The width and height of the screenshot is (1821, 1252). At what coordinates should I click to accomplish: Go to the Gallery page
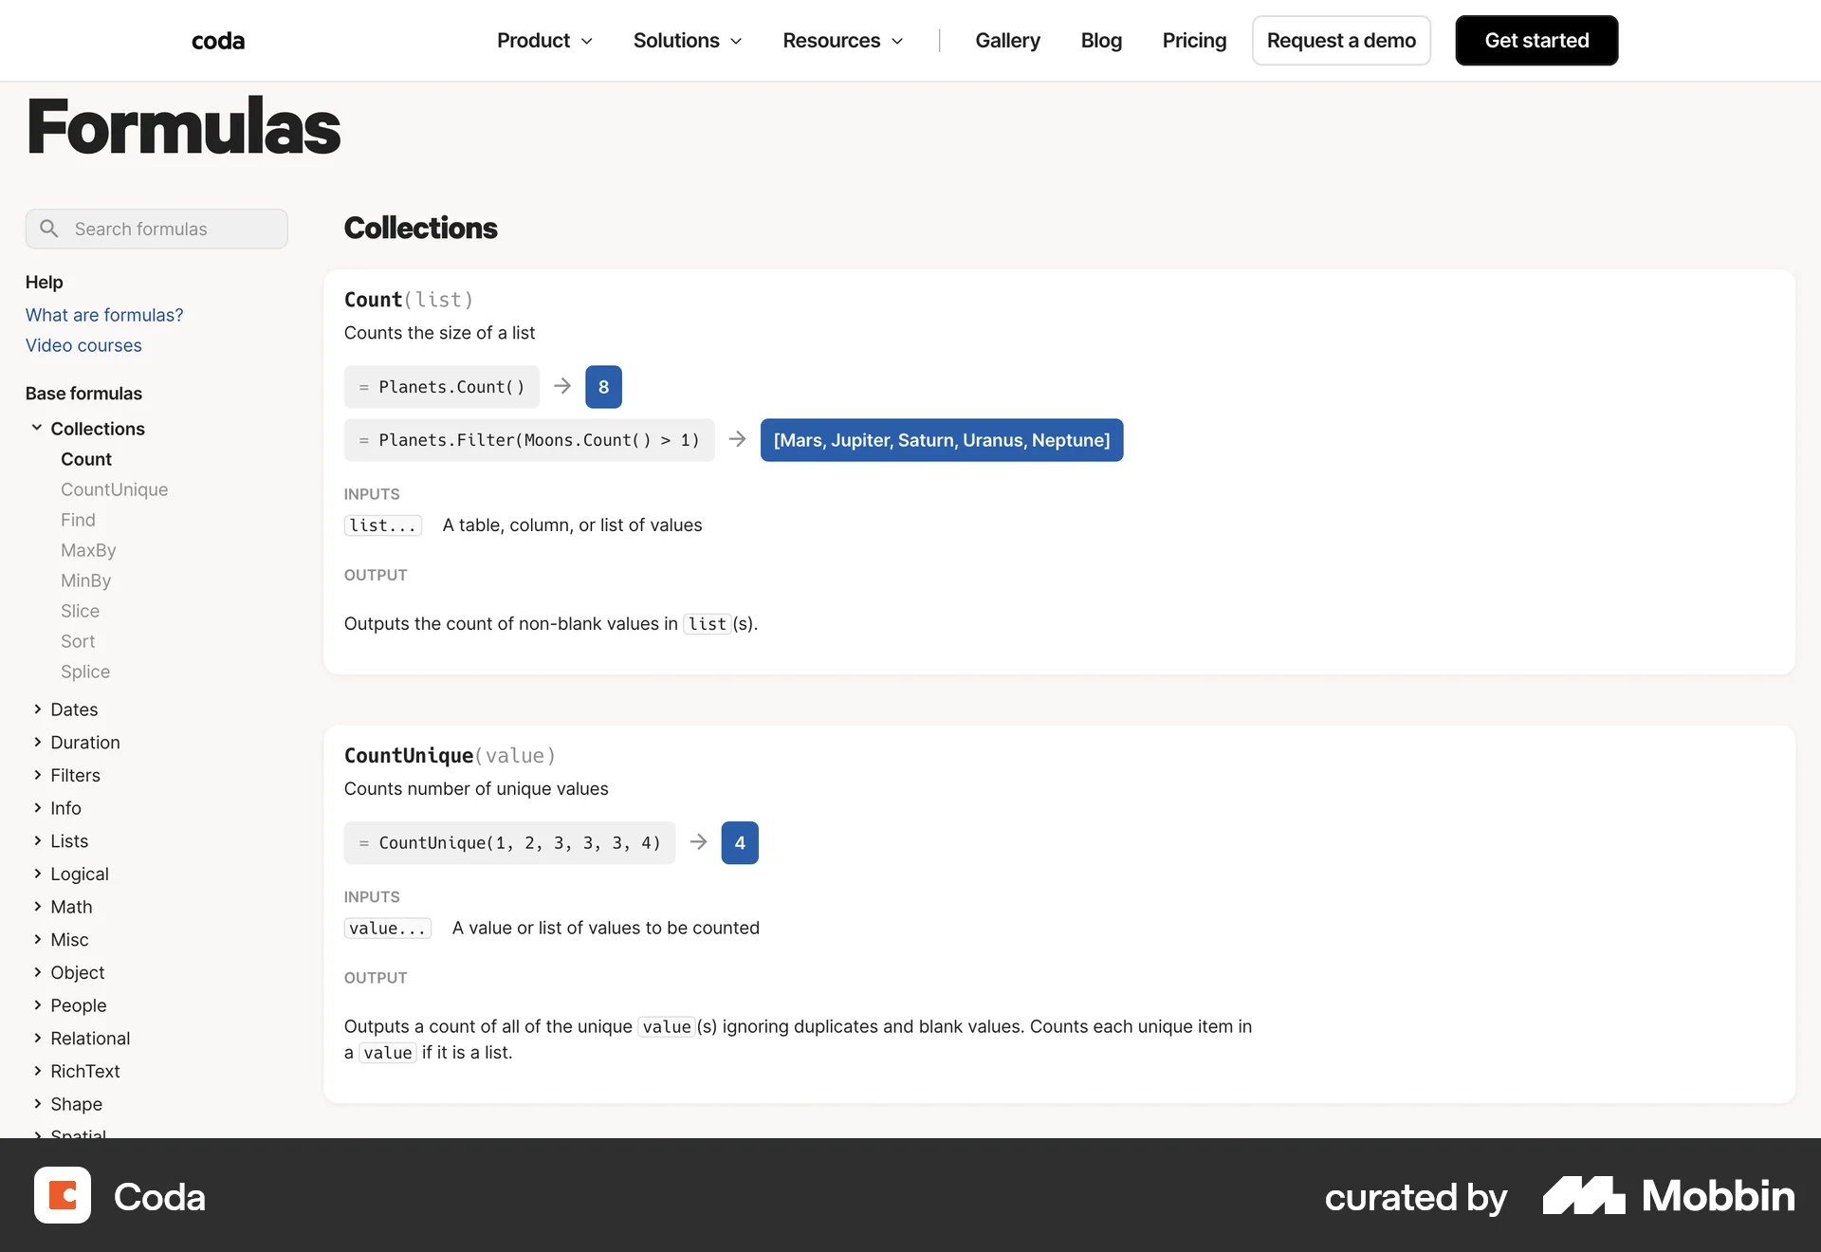click(x=1007, y=40)
